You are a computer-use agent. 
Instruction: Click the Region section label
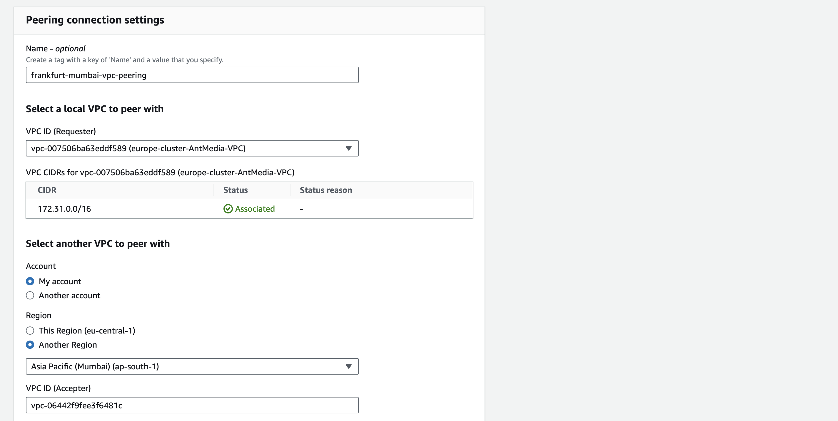[39, 316]
